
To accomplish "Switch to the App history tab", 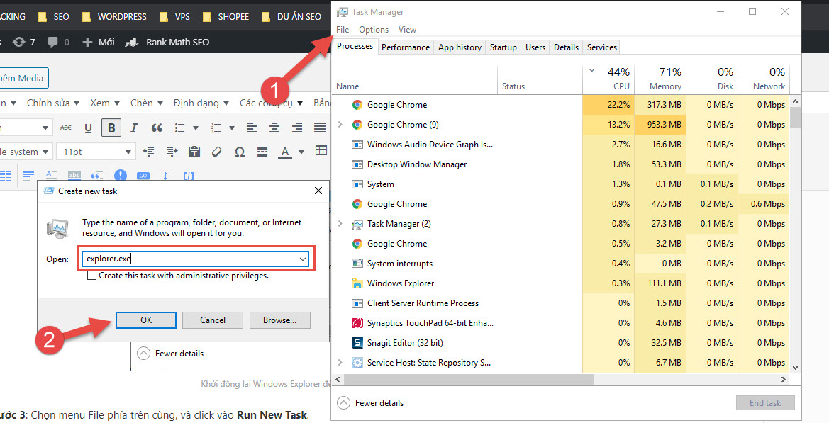I will [x=460, y=47].
